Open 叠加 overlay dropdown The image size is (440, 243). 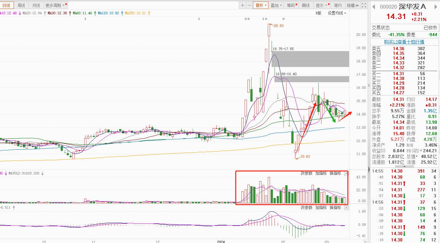click(x=276, y=5)
